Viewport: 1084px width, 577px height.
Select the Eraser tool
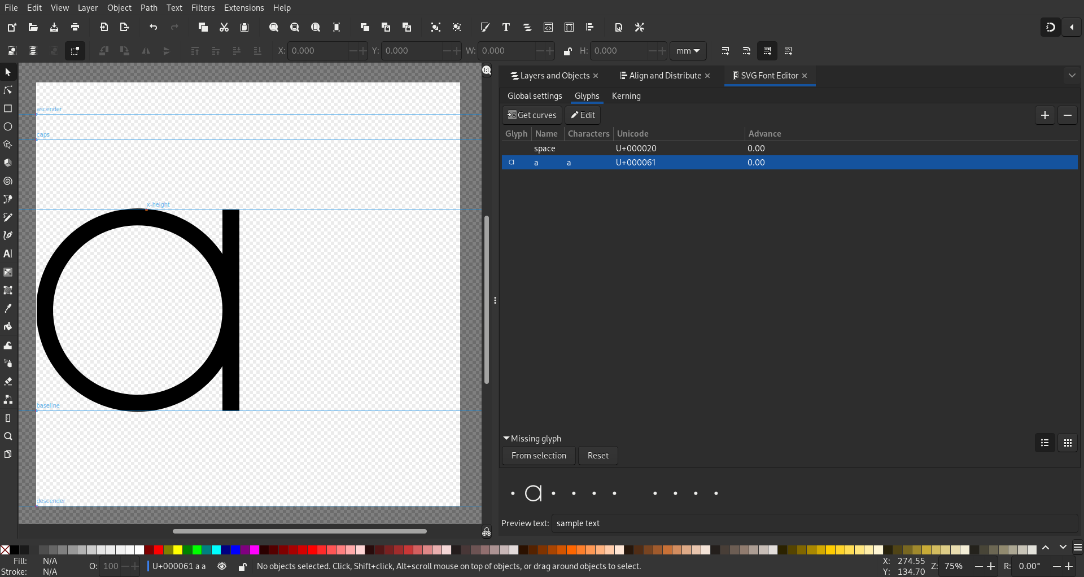pyautogui.click(x=8, y=382)
